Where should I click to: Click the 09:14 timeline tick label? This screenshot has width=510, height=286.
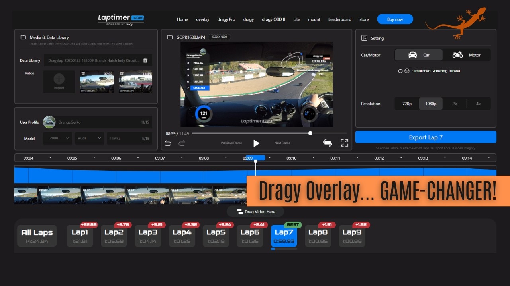[x=467, y=158]
